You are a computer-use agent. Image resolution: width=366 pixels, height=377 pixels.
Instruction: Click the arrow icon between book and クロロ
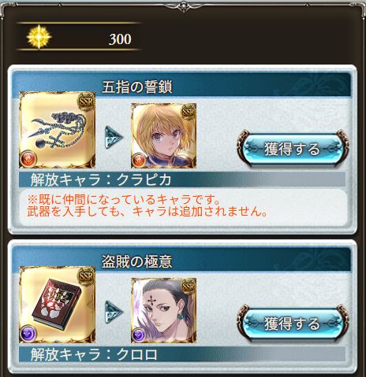114,312
